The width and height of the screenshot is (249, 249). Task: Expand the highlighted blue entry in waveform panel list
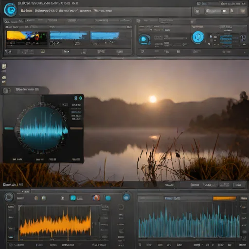76,112
